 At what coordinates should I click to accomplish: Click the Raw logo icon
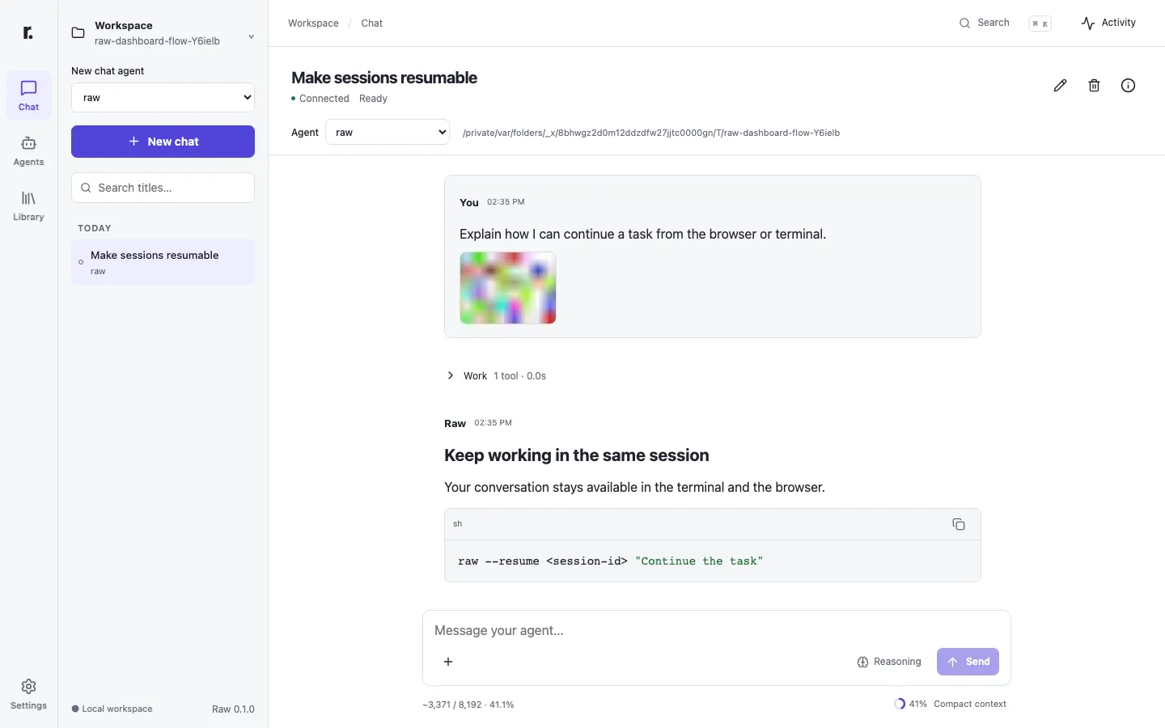click(28, 32)
